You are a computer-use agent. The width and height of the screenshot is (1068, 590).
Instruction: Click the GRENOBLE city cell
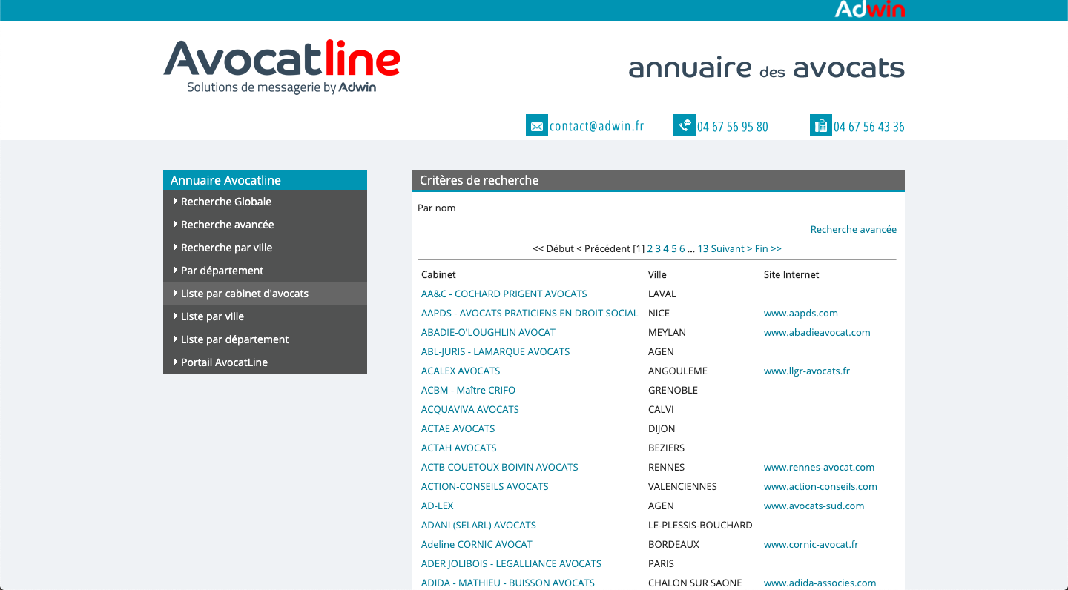[673, 391]
